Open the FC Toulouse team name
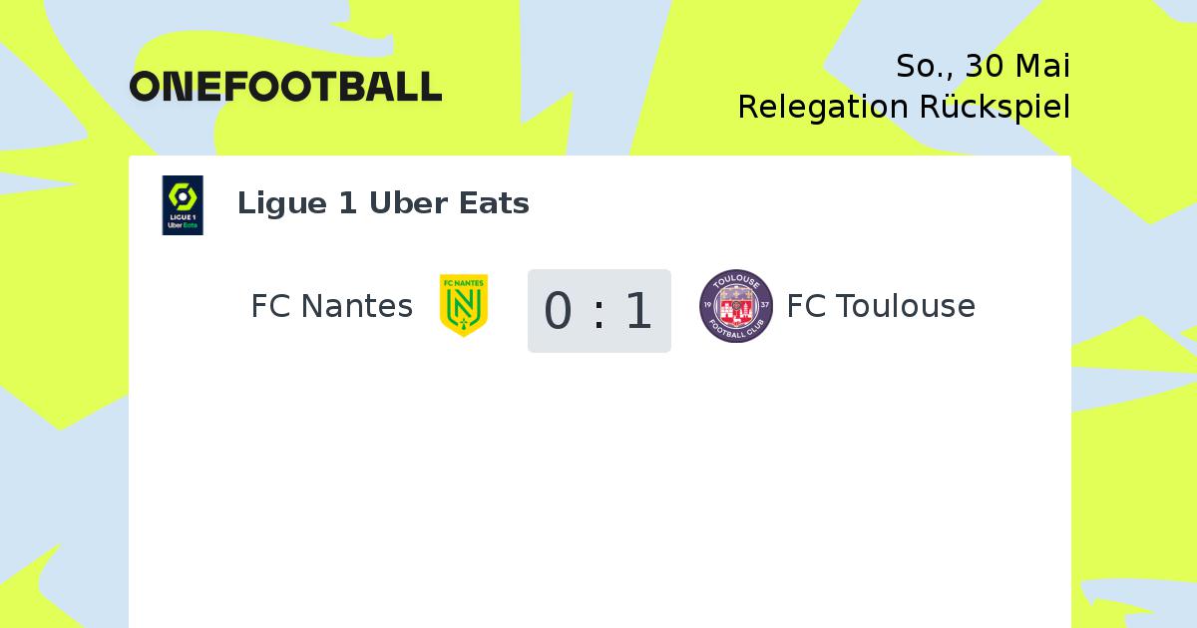This screenshot has height=628, width=1197. (x=881, y=306)
